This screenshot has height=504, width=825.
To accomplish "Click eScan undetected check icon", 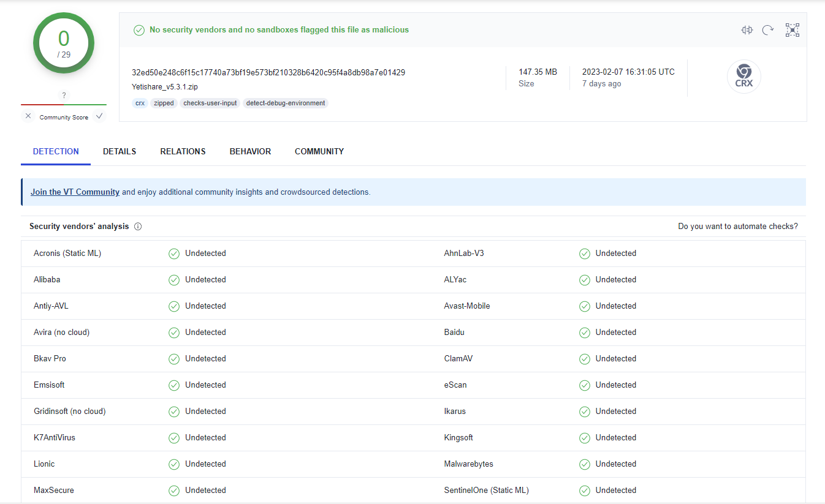I will [x=585, y=385].
